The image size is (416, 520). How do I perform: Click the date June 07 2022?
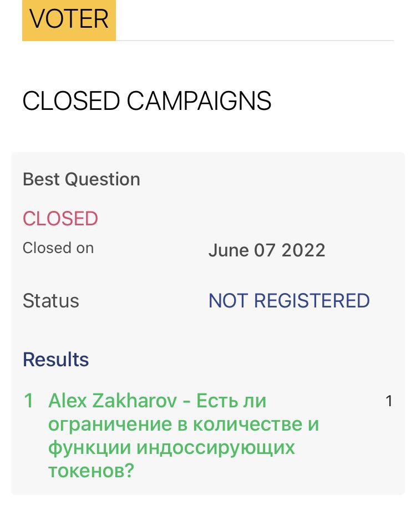click(267, 250)
